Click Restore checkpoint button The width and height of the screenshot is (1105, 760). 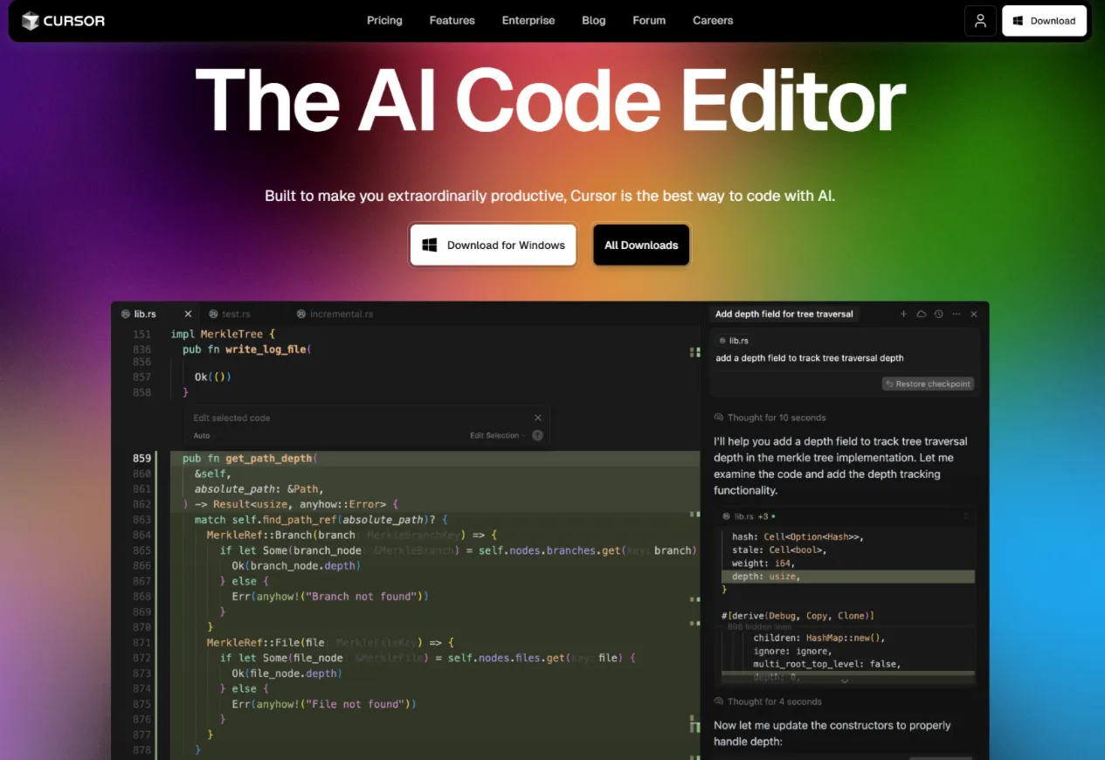click(928, 383)
